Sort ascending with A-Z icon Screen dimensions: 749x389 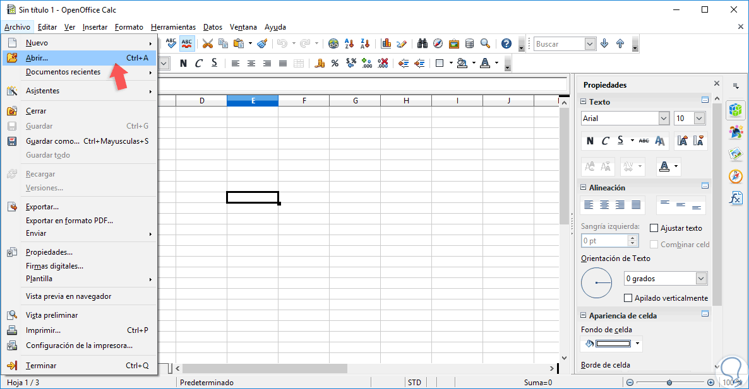(x=349, y=44)
